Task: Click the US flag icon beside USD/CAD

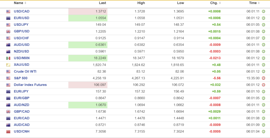Action: click(x=8, y=12)
